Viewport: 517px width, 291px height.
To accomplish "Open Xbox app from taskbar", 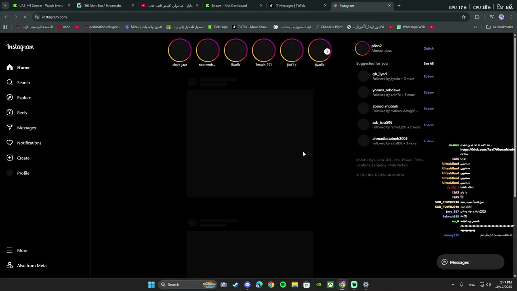I will click(x=330, y=285).
